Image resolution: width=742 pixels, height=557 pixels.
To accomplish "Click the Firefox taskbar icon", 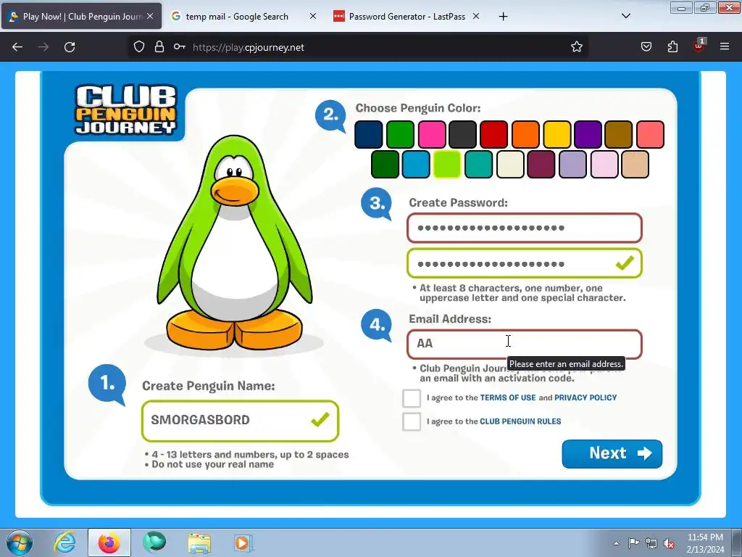I will pos(109,542).
